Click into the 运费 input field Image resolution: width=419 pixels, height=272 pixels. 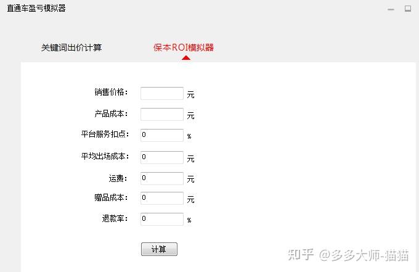[x=162, y=178]
